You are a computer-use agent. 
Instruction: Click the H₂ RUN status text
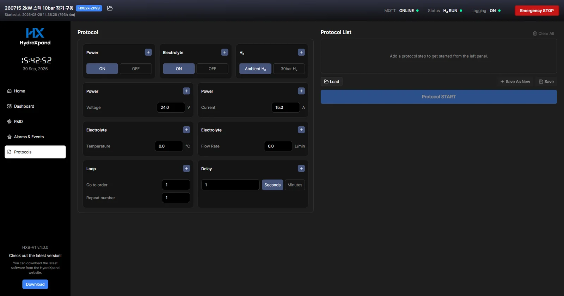pos(450,11)
